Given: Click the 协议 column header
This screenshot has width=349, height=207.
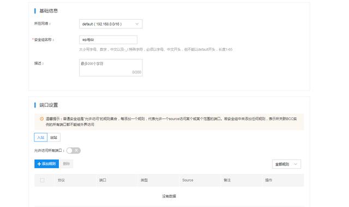Looking at the screenshot, I should coord(61,180).
